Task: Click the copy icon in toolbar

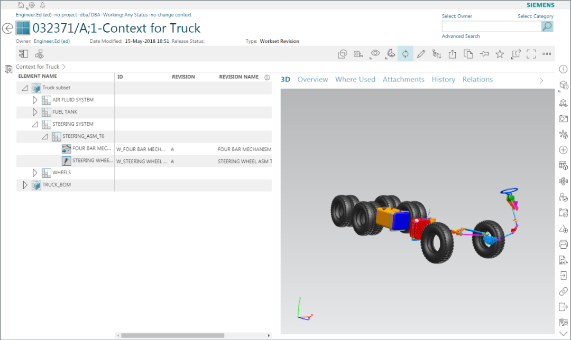Action: pyautogui.click(x=468, y=54)
